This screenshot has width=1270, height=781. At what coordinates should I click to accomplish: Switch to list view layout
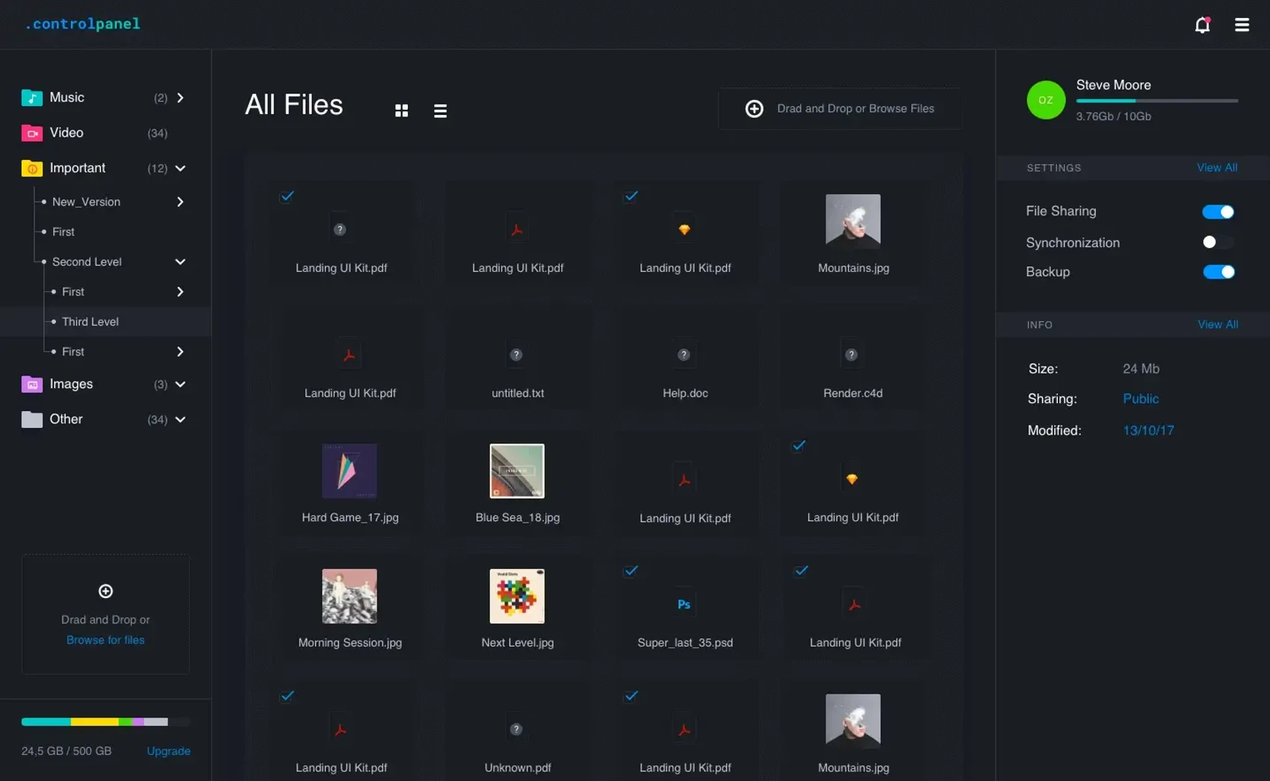(x=440, y=111)
